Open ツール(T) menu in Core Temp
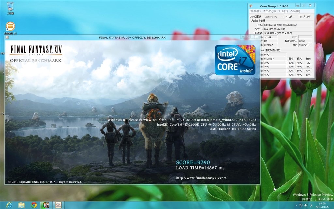334x209 pixels. [x=283, y=11]
